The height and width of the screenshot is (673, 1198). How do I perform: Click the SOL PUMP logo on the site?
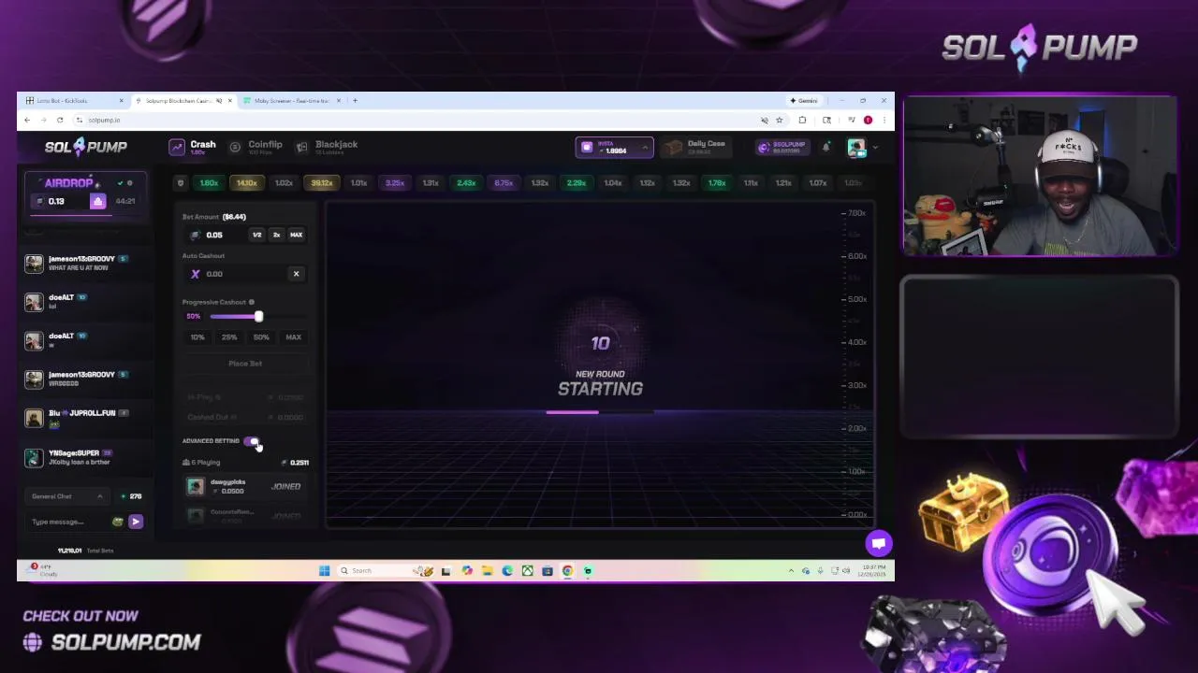pos(86,147)
